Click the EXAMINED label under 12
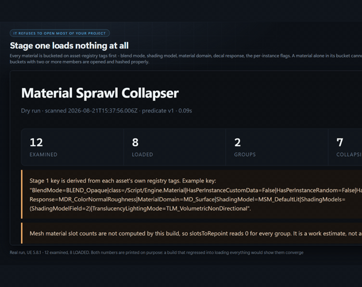Viewport: 362px width, 287px height. [44, 154]
